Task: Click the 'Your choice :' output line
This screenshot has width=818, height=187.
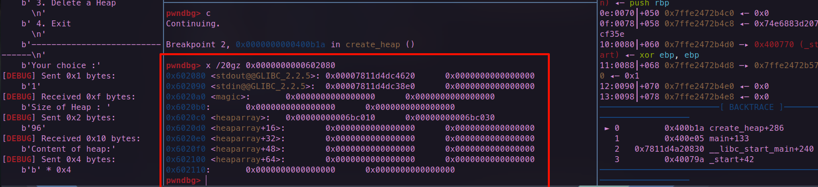Action: click(x=61, y=65)
